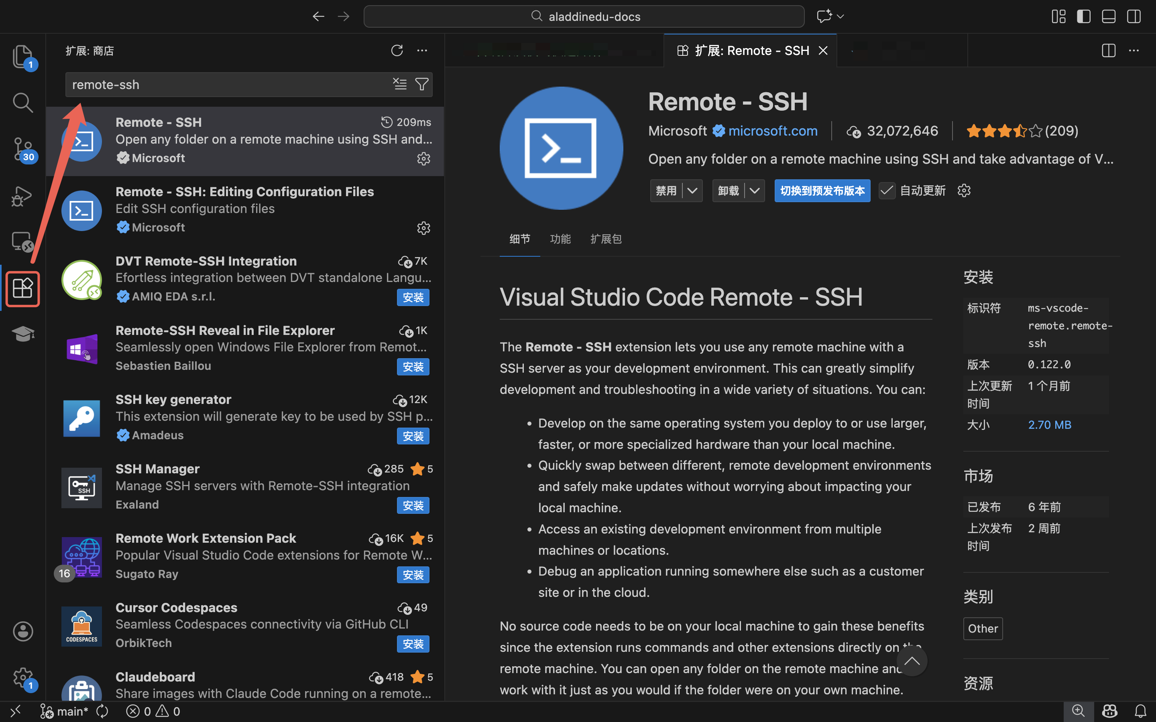Expand the disable button dropdown arrow

click(692, 191)
